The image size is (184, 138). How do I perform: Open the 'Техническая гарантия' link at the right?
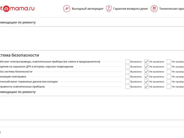click(172, 9)
